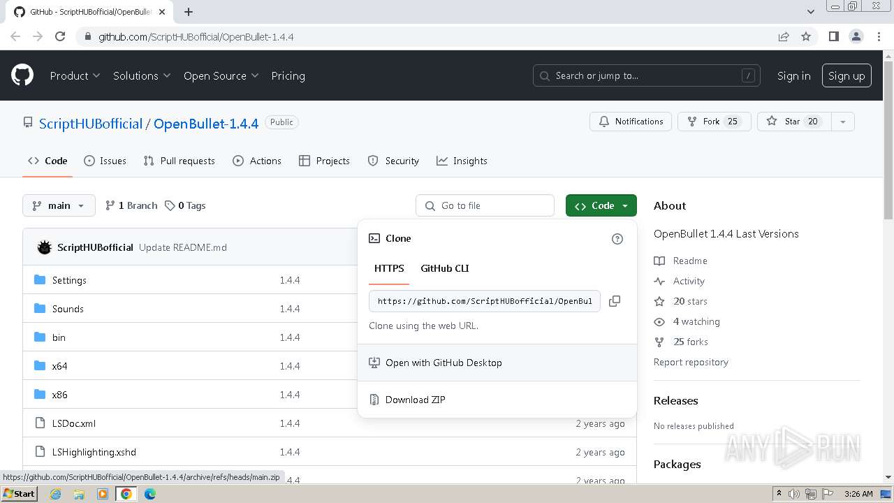Click the Settings folder icon
894x503 pixels.
click(40, 280)
